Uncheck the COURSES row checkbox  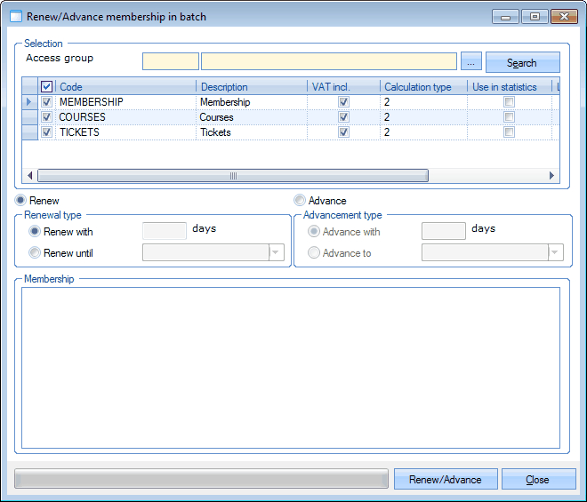point(47,117)
